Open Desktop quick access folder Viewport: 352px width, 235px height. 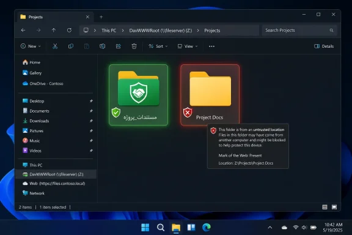33,101
